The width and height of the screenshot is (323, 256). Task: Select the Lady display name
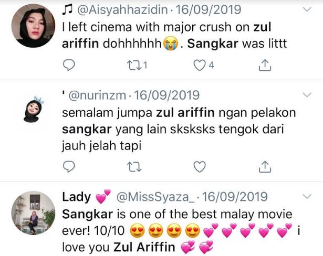(77, 197)
